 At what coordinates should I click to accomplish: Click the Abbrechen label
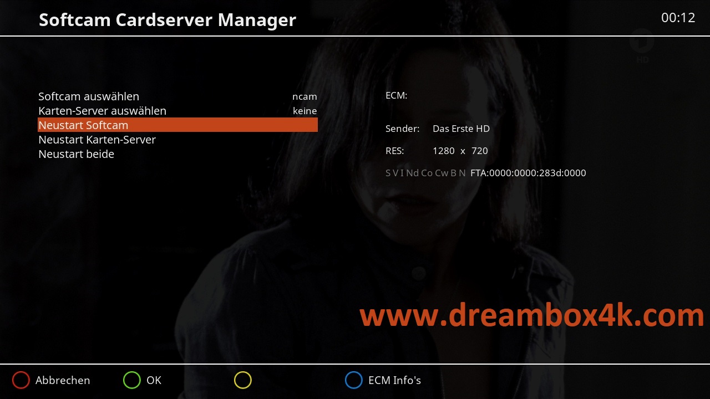63,380
